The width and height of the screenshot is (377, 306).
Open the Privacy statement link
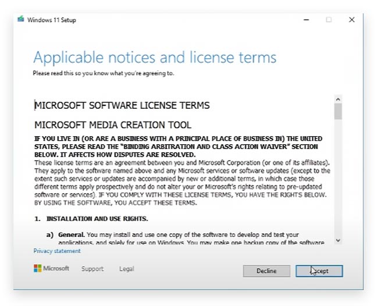[x=57, y=251]
